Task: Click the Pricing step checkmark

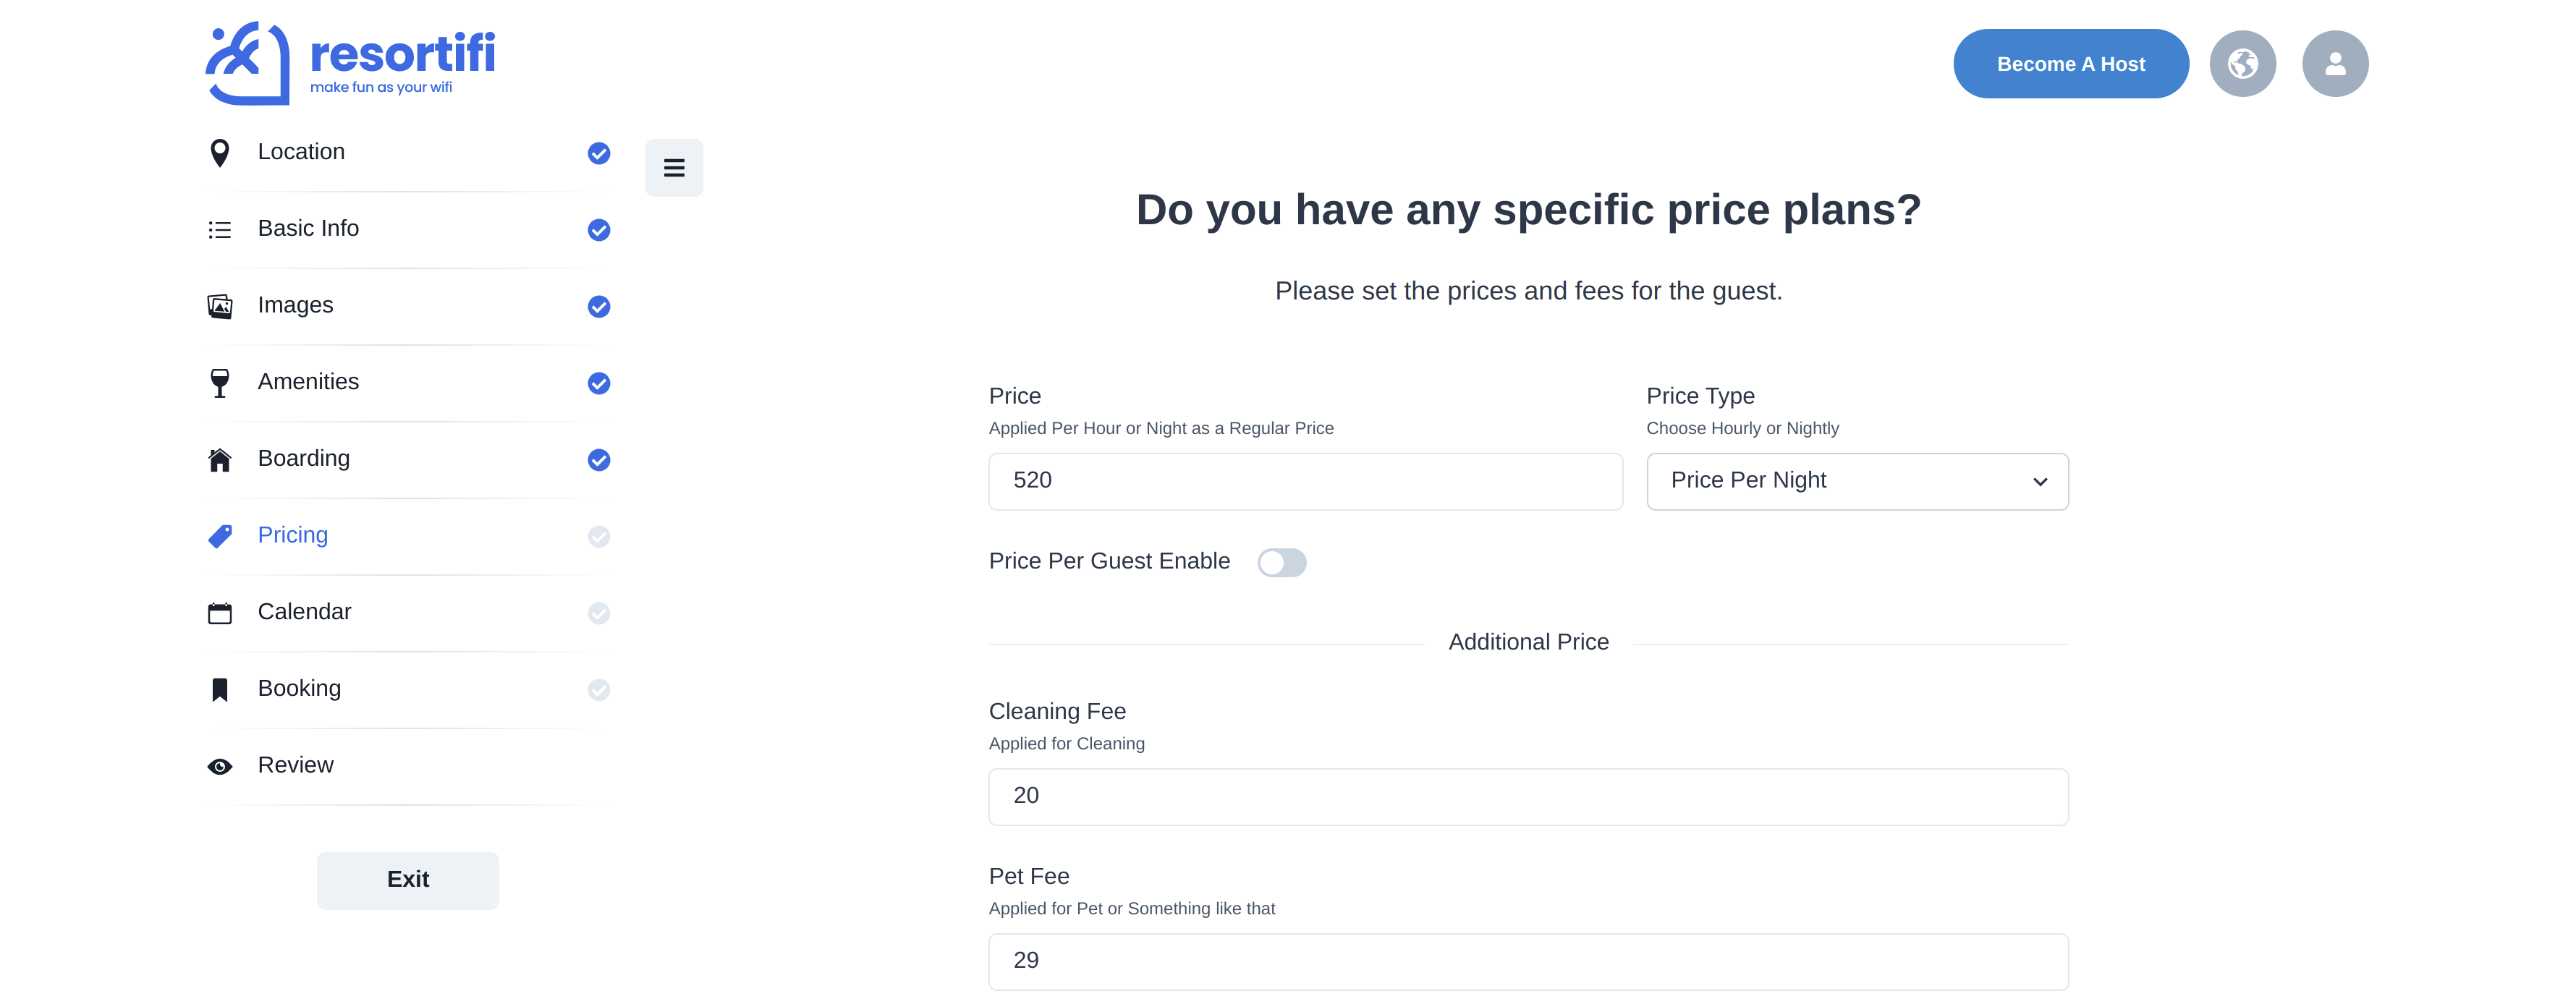Action: coord(599,537)
